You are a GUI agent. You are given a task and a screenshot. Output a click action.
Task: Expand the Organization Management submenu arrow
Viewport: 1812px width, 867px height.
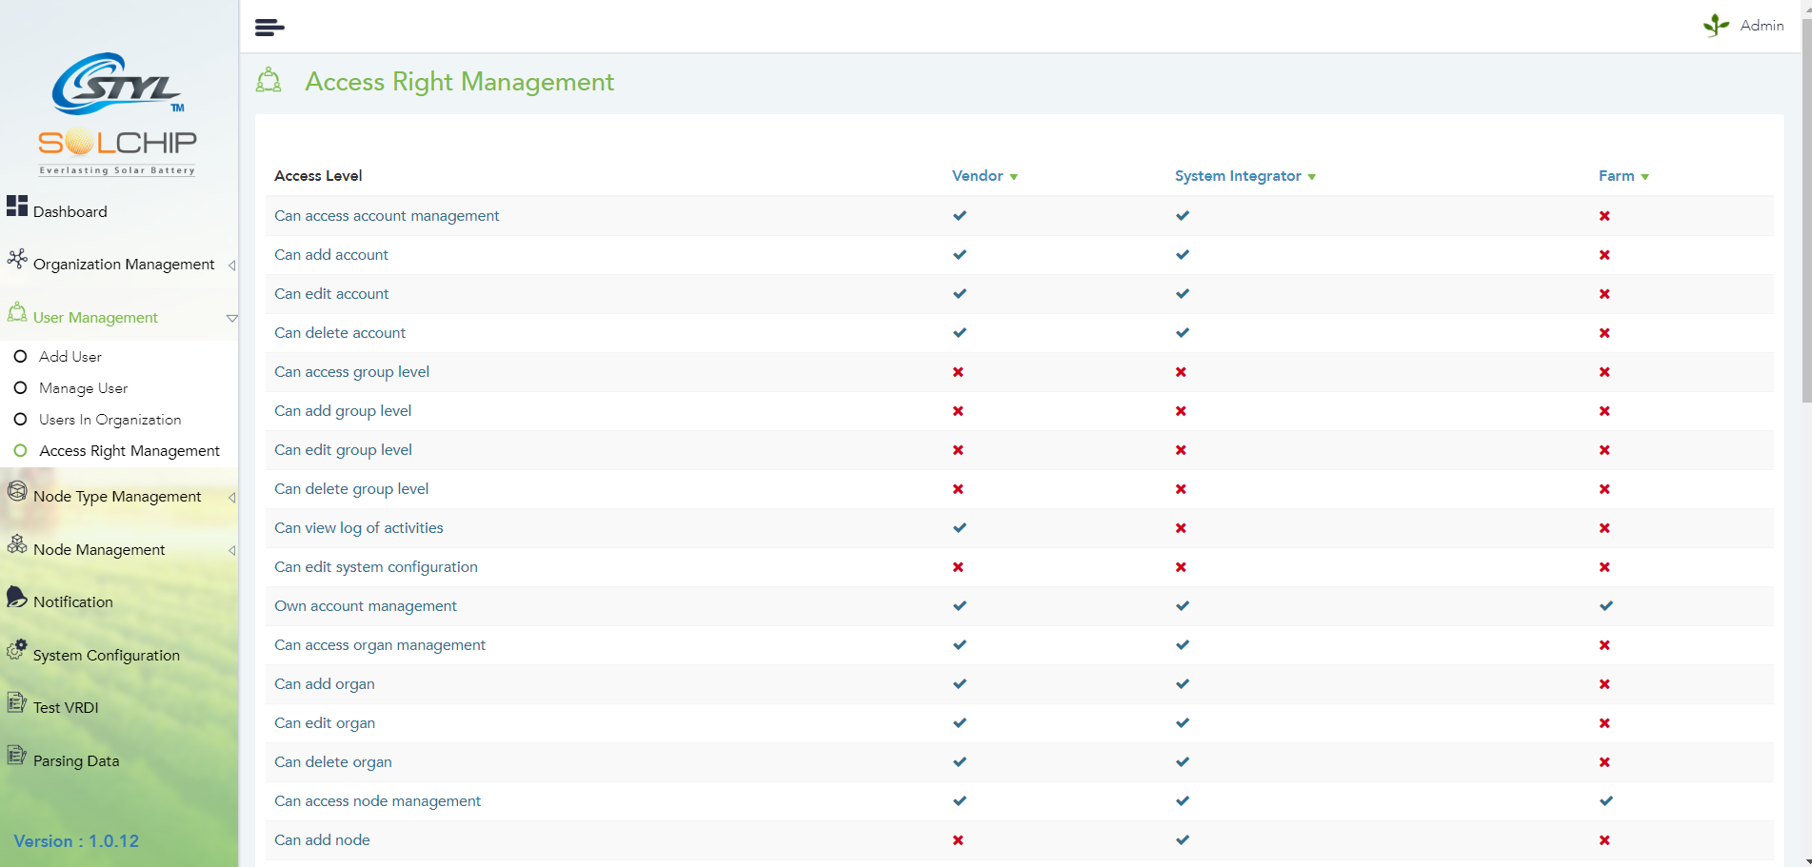(231, 266)
